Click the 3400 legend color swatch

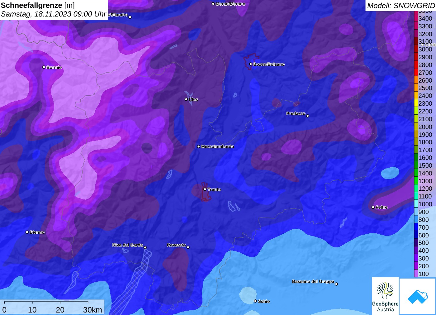[416, 18]
